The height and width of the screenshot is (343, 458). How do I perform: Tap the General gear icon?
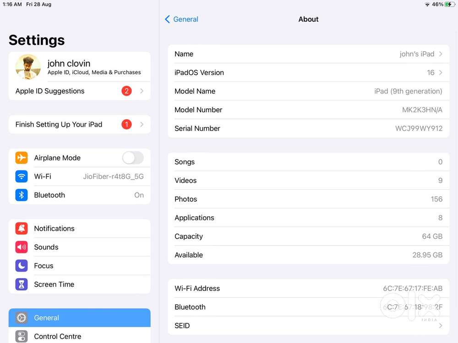pyautogui.click(x=22, y=318)
